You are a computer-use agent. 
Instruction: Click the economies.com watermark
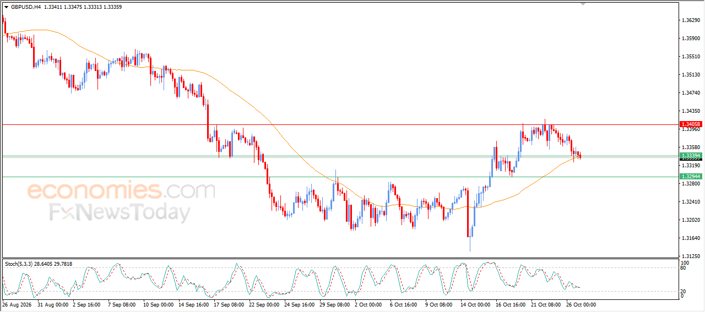pos(121,191)
